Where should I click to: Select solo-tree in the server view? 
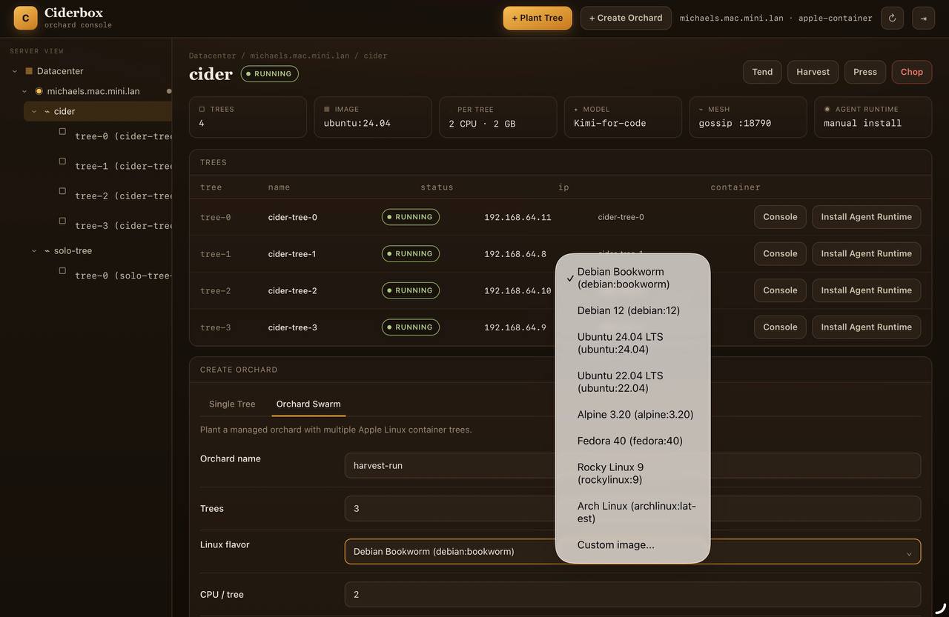(73, 250)
